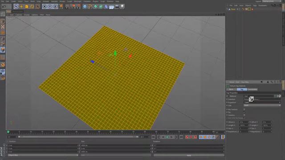Open the Layout dropdown at top right
This screenshot has width=285, height=160.
(272, 1)
